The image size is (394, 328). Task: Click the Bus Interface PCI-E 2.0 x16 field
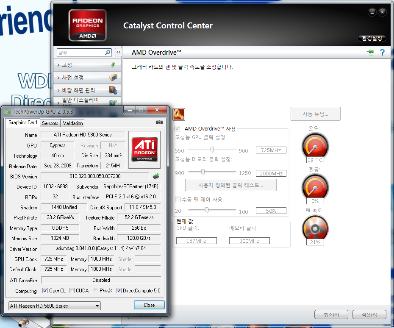(x=130, y=197)
